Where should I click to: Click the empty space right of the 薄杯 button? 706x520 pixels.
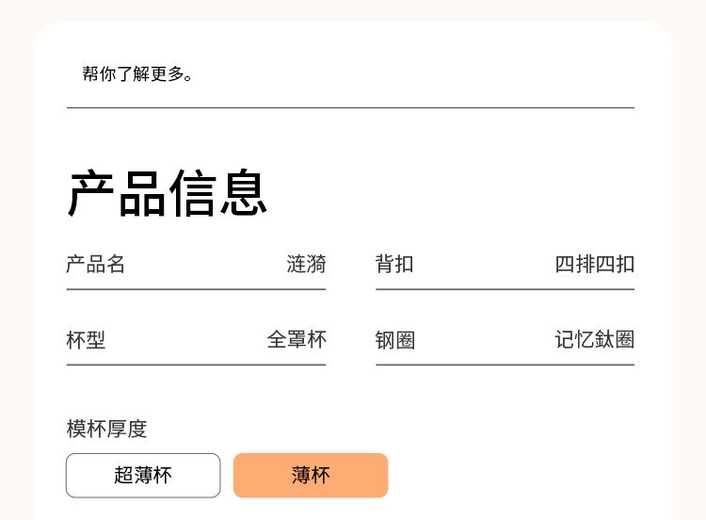point(527,475)
